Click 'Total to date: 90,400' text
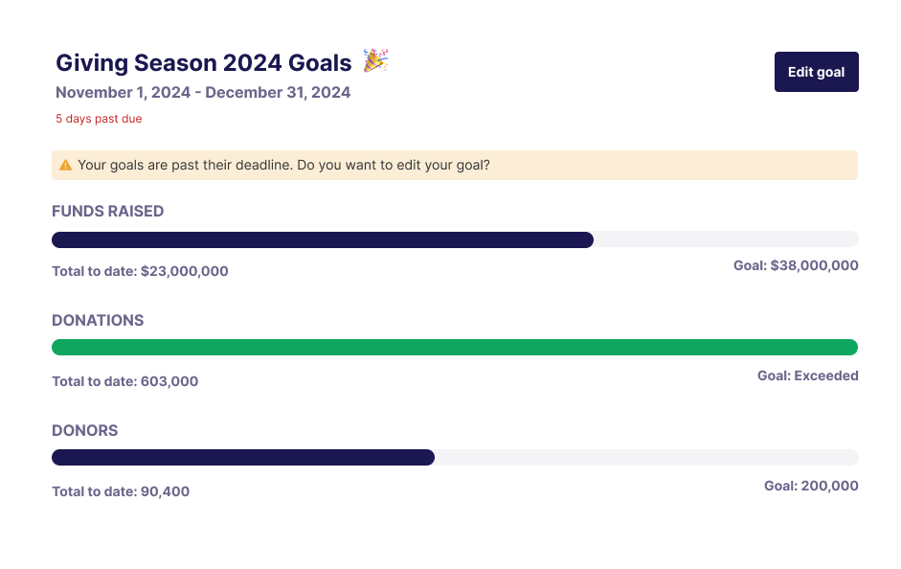This screenshot has height=569, width=901. pos(121,491)
